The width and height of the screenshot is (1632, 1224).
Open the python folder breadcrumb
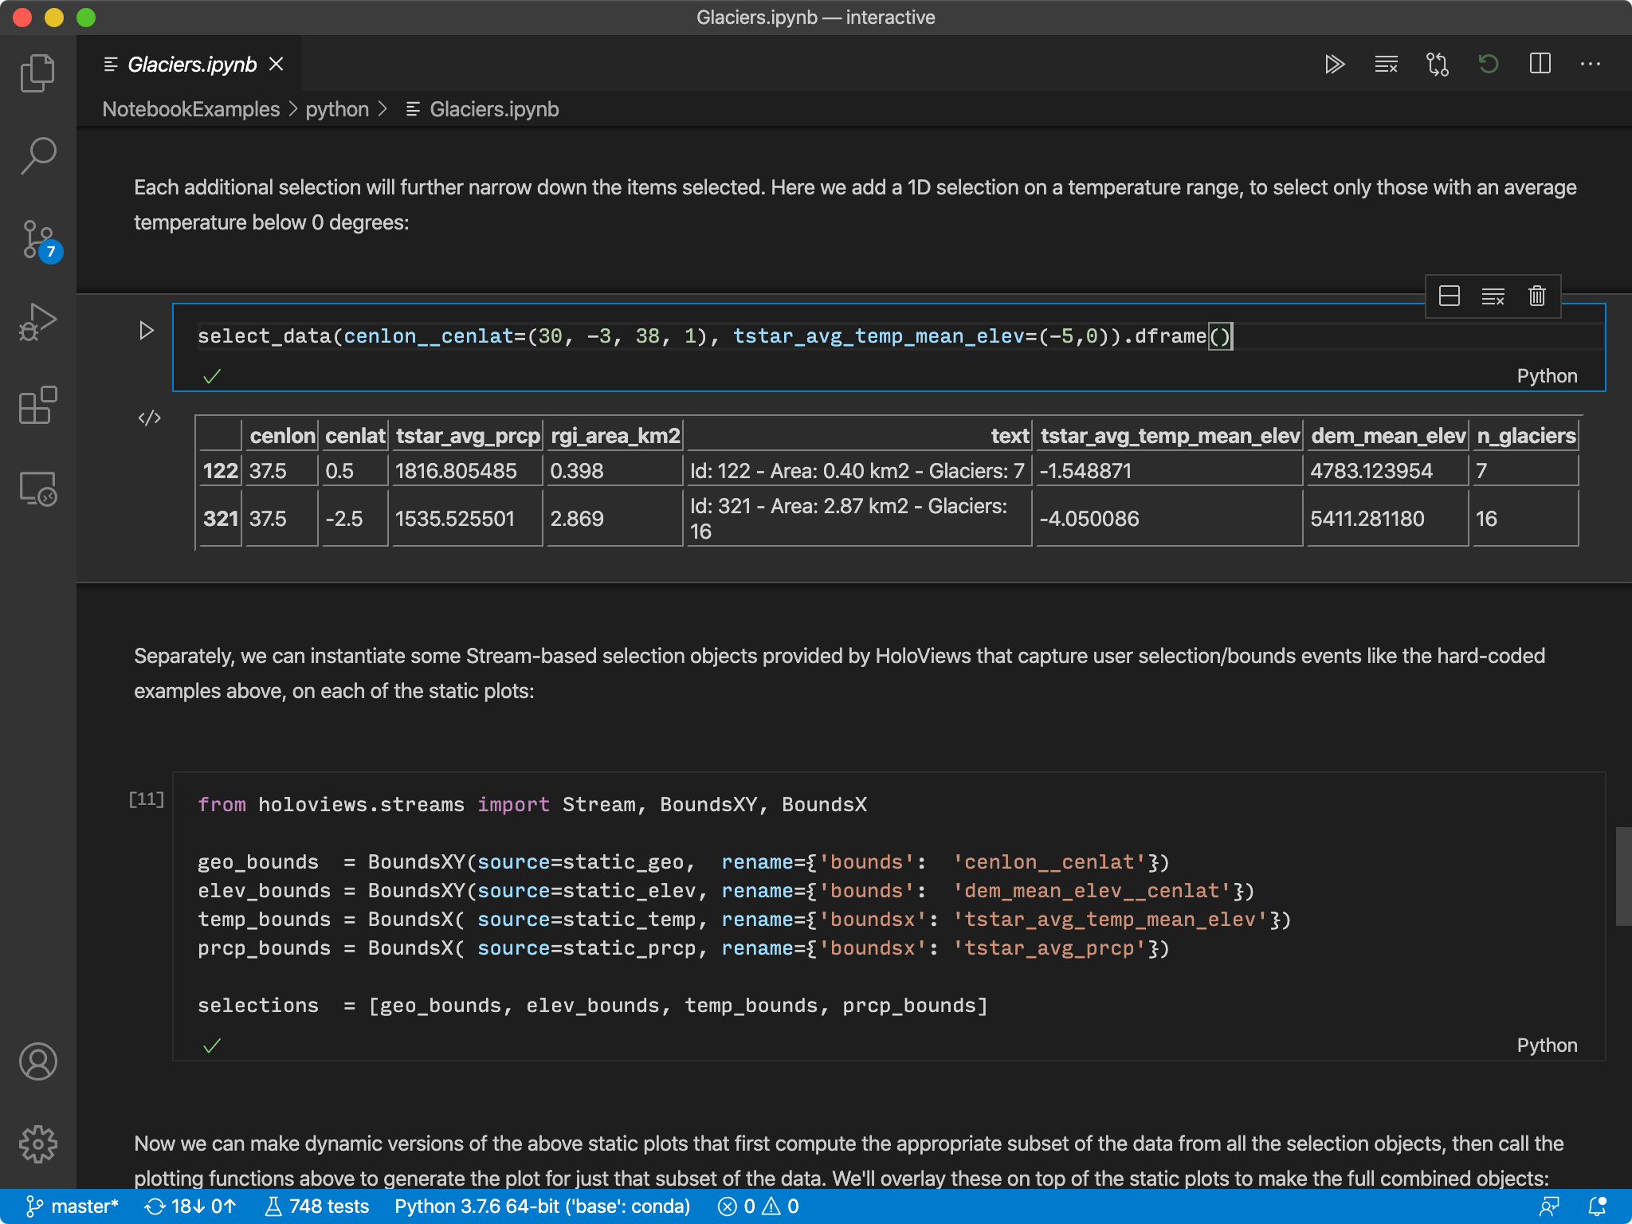(337, 109)
